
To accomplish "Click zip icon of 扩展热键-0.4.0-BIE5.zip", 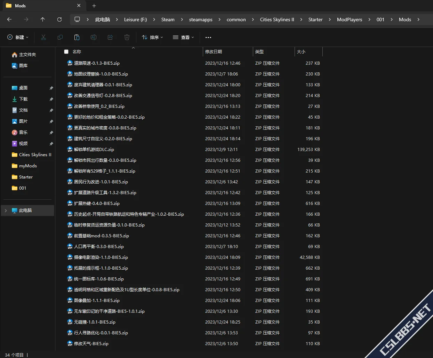I will point(70,204).
